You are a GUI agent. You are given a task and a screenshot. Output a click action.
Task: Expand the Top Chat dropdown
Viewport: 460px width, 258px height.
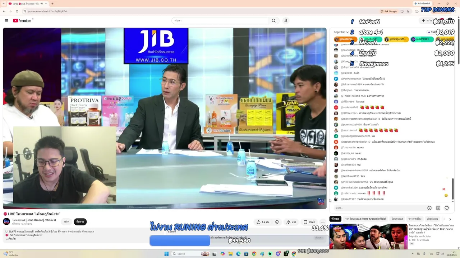(341, 32)
